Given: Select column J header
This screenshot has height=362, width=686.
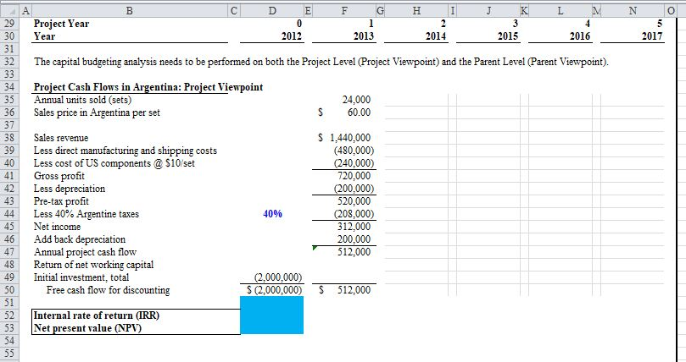Looking at the screenshot, I should click(x=488, y=11).
